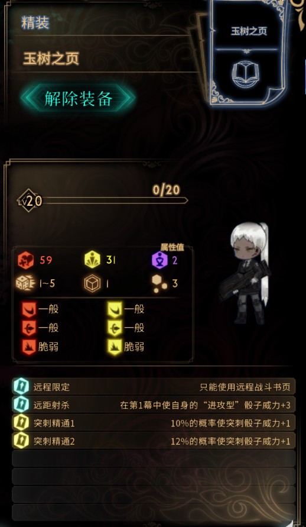The image size is (306, 527).
Task: Select the red blunt 脆弱 icon
Action: coord(29,347)
